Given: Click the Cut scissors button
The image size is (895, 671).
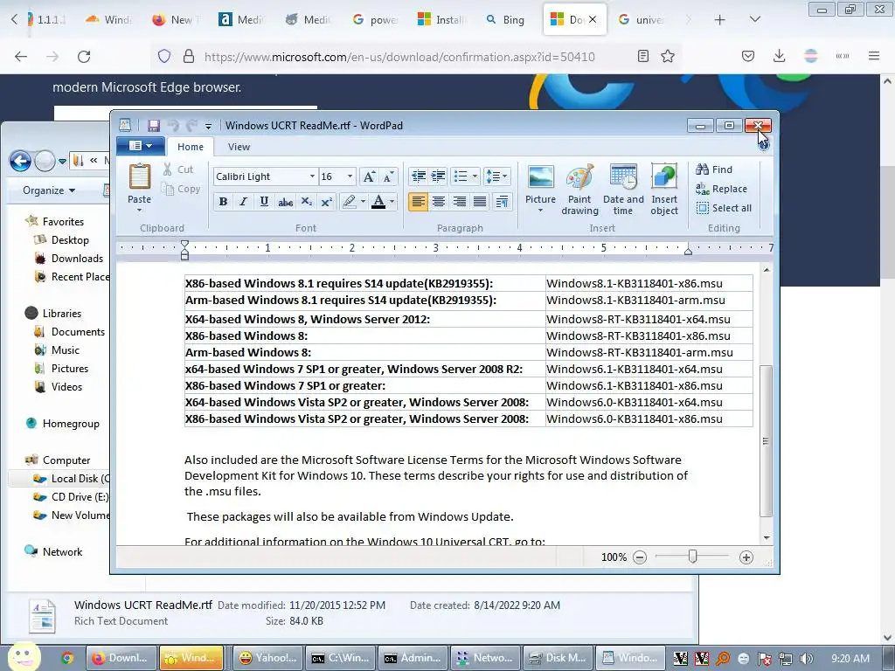Looking at the screenshot, I should pos(178,169).
